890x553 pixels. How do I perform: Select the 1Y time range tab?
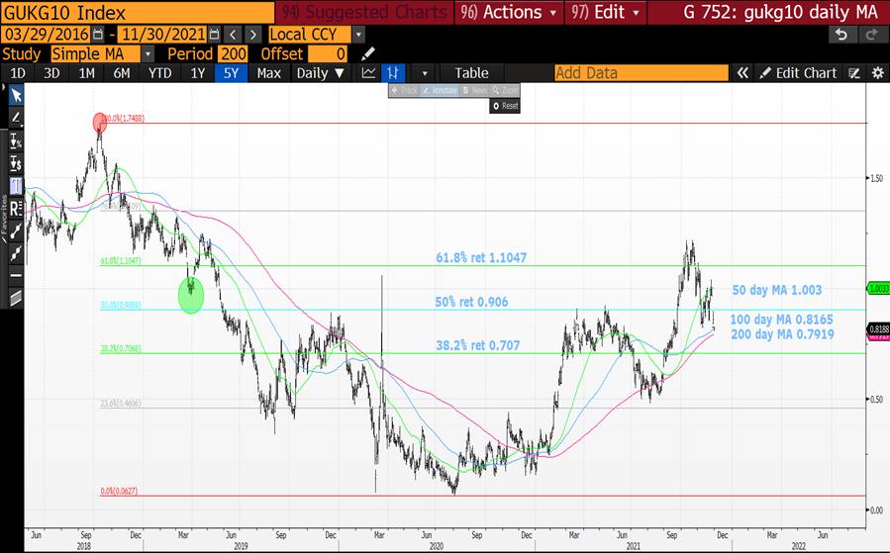197,73
